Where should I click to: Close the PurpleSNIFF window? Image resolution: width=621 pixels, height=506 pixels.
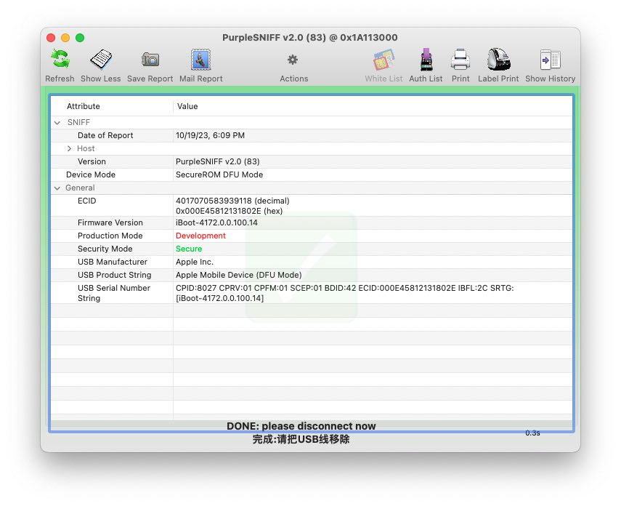tap(51, 38)
